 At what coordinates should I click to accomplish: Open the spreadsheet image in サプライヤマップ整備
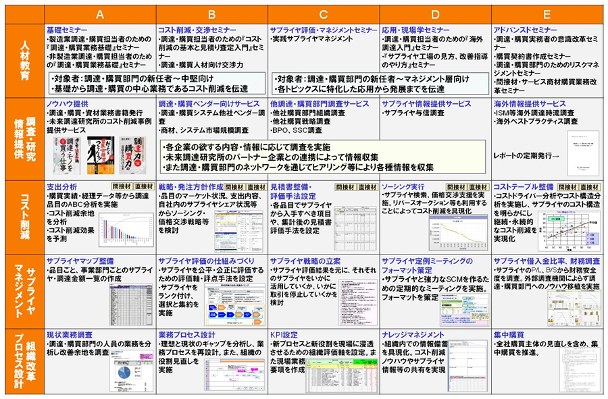pyautogui.click(x=131, y=304)
